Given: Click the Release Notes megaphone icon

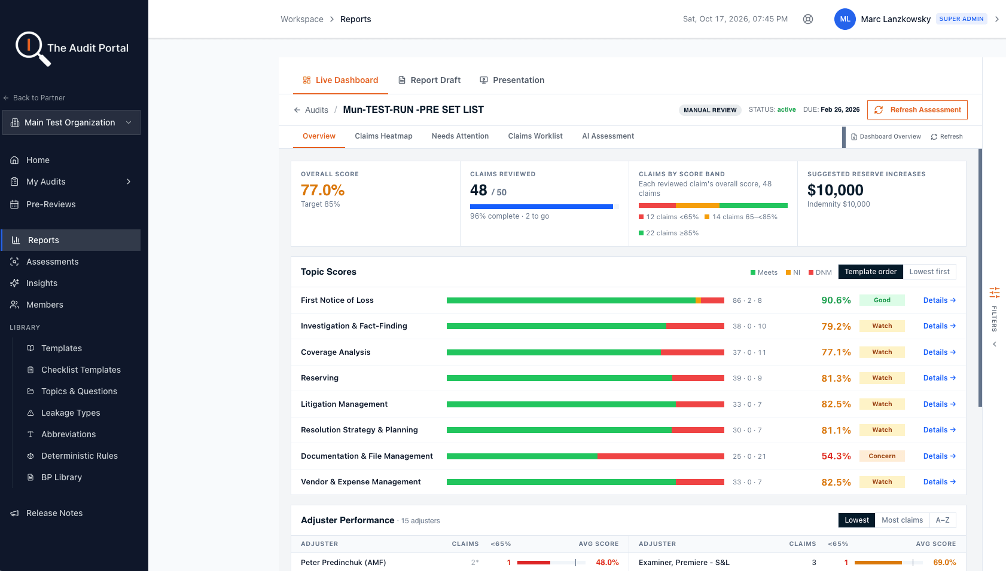Looking at the screenshot, I should [14, 513].
